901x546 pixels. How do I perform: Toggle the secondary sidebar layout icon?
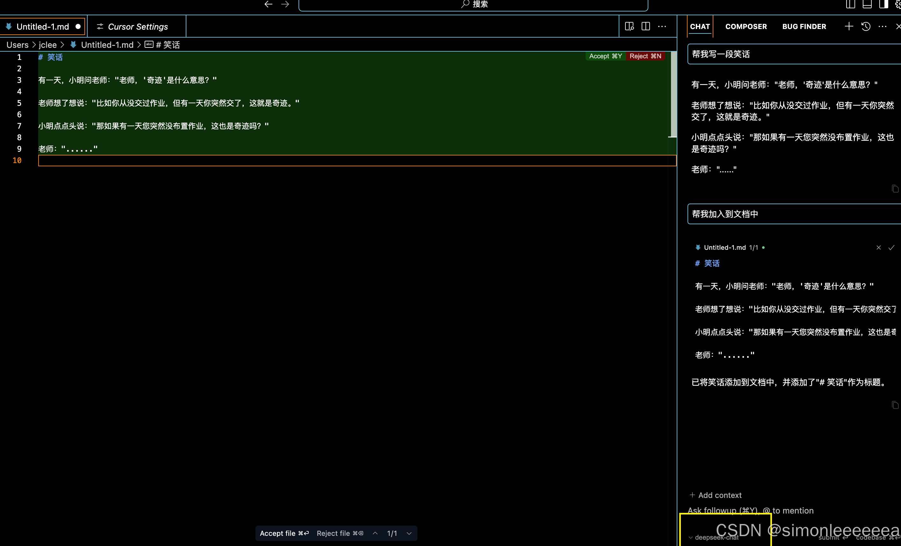(x=883, y=4)
